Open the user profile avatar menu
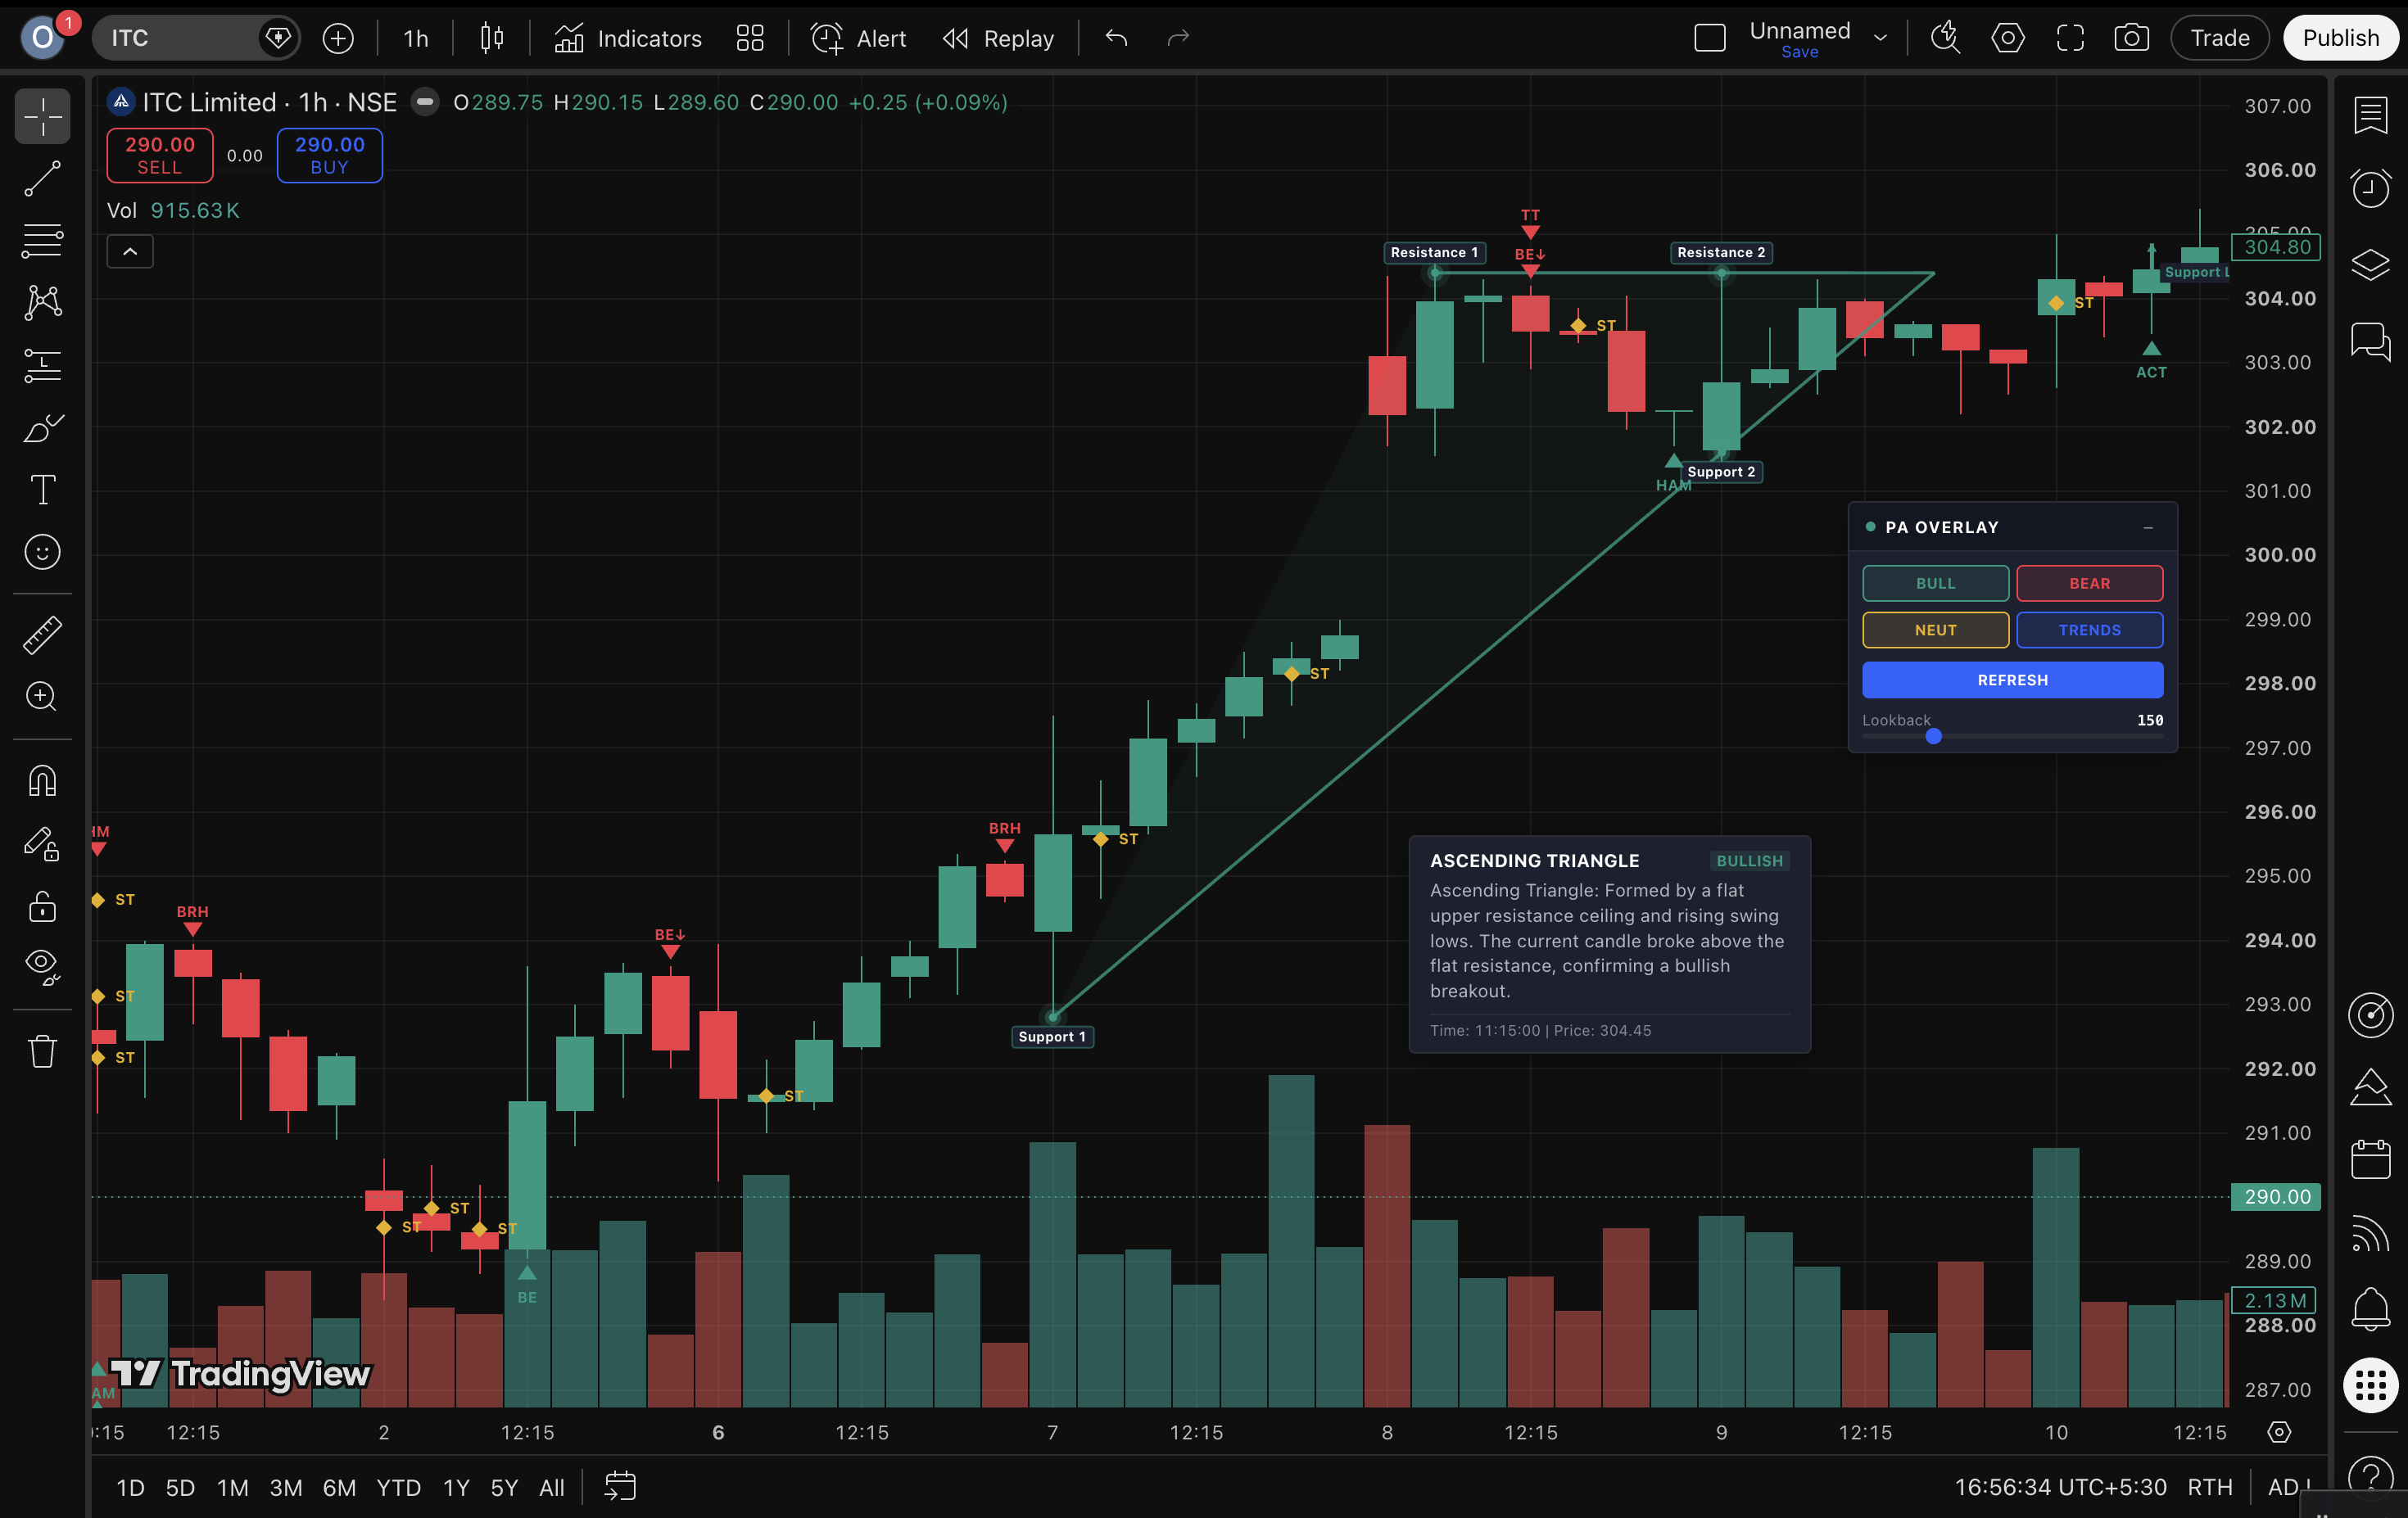 point(42,38)
